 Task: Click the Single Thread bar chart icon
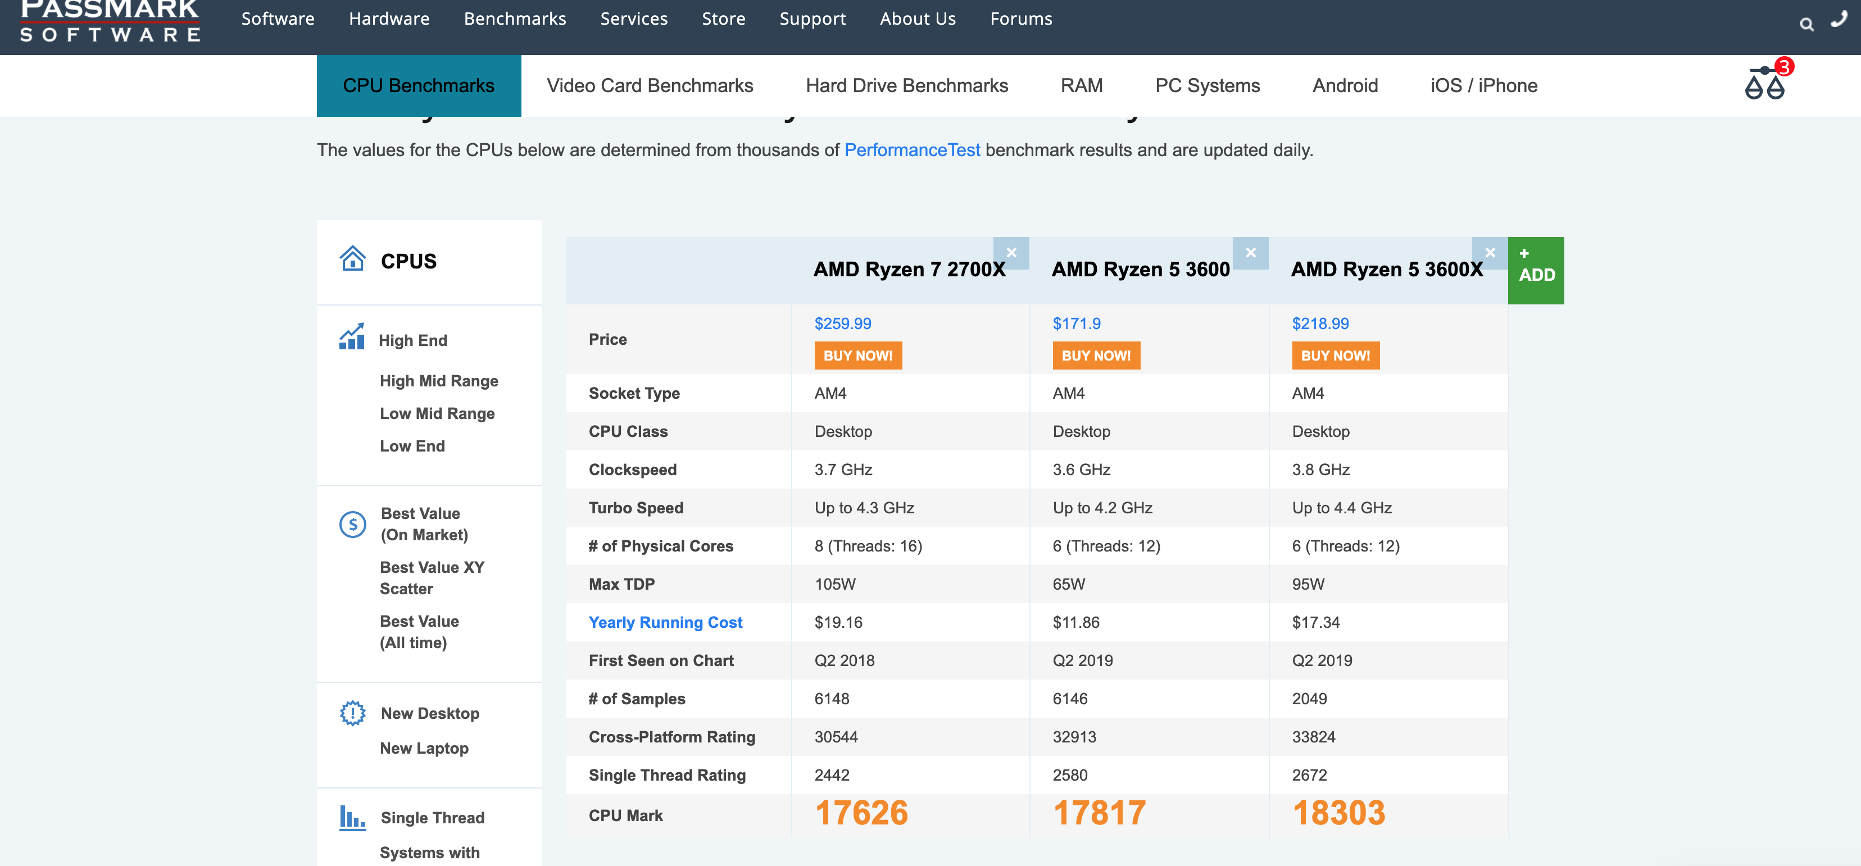[x=352, y=818]
